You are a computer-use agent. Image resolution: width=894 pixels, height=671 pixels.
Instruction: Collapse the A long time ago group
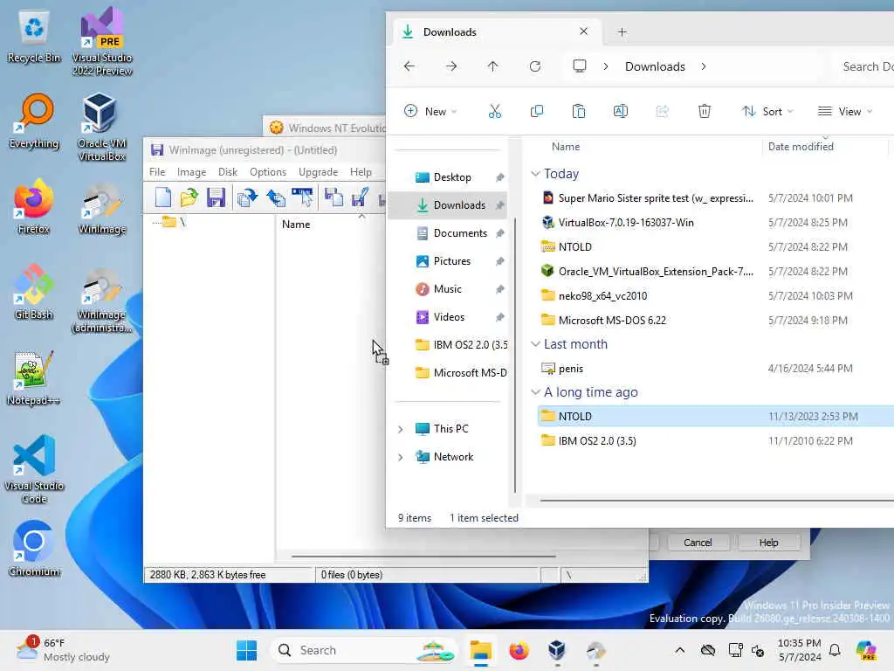(535, 392)
